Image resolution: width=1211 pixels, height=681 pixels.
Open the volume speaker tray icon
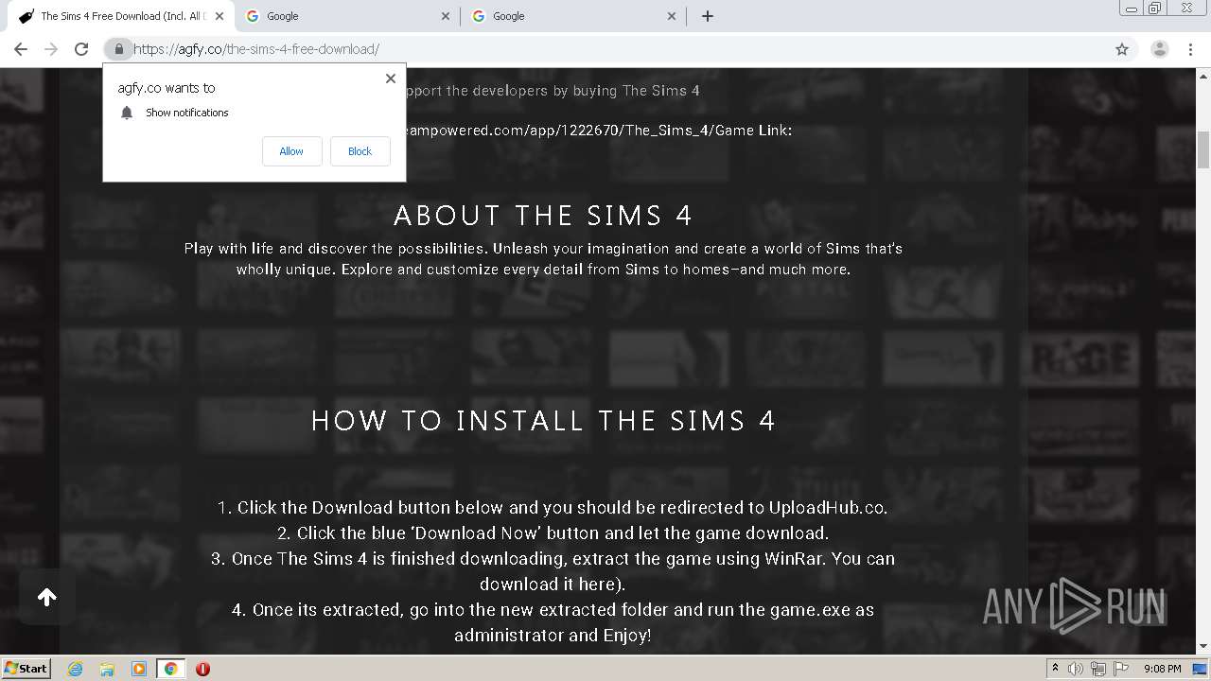(1076, 669)
